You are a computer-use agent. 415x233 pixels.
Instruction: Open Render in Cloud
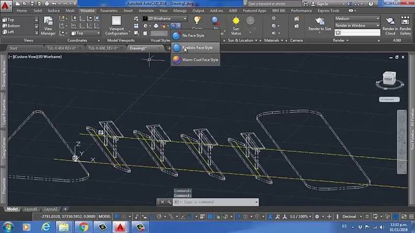click(x=390, y=26)
